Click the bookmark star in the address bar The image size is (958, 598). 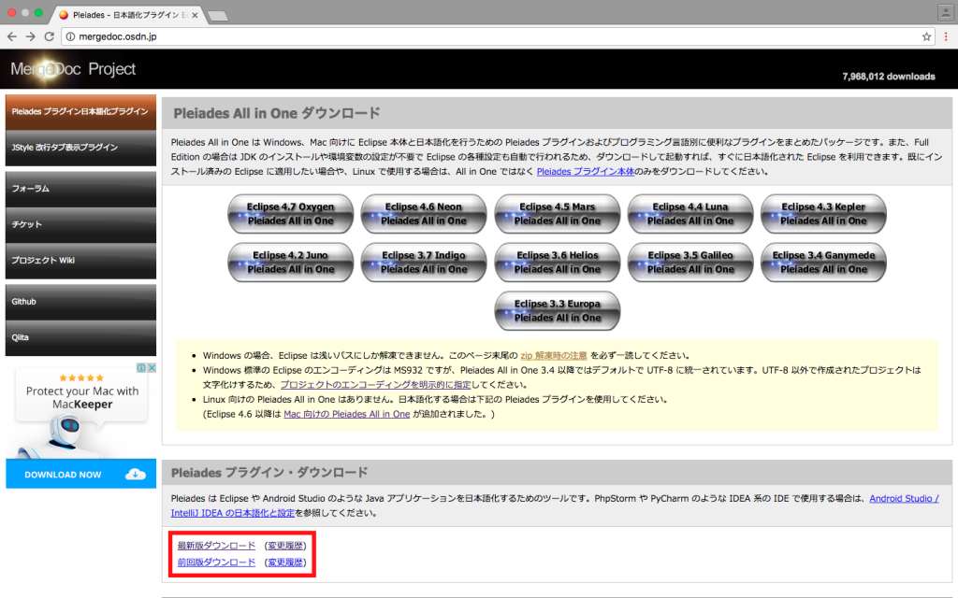(926, 36)
